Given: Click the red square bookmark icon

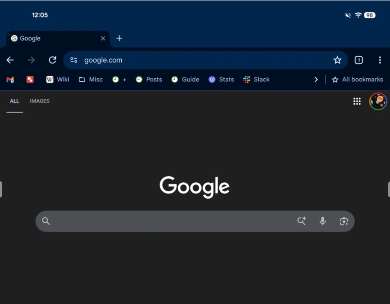Looking at the screenshot, I should [x=30, y=80].
